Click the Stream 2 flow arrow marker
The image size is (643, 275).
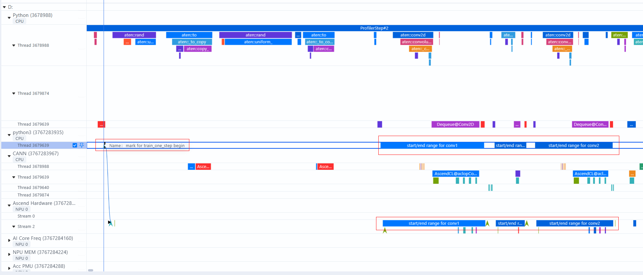110,223
